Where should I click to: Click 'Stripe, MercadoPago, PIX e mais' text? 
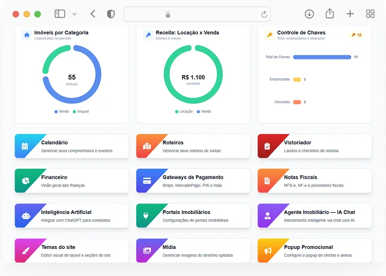(x=192, y=186)
